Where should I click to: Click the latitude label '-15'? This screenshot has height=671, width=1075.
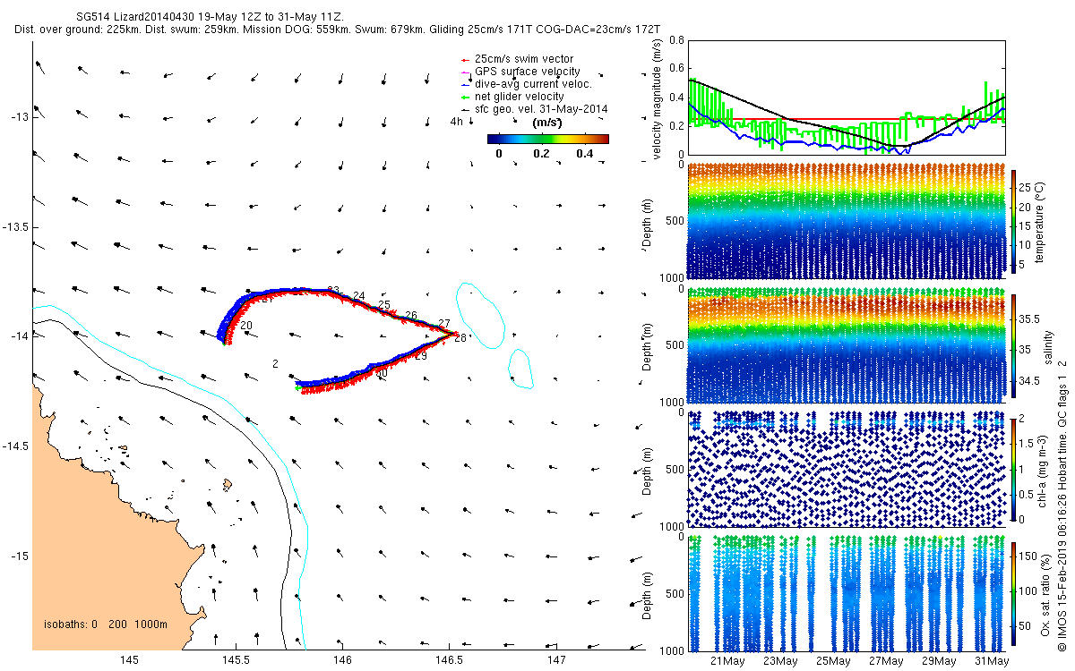pos(20,556)
